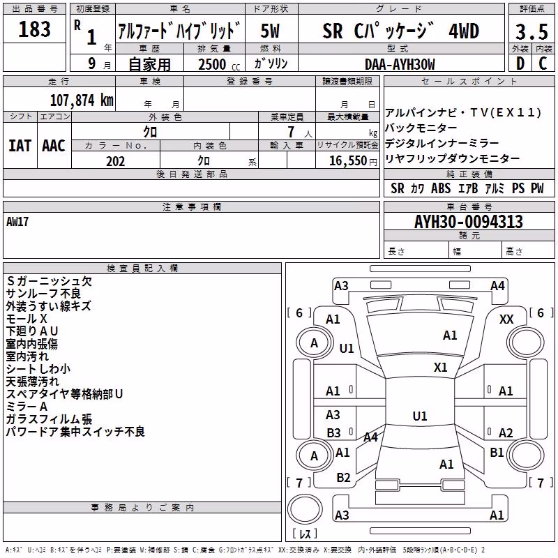
Task: Click アルミ in the equipment row
Action: 495,188
